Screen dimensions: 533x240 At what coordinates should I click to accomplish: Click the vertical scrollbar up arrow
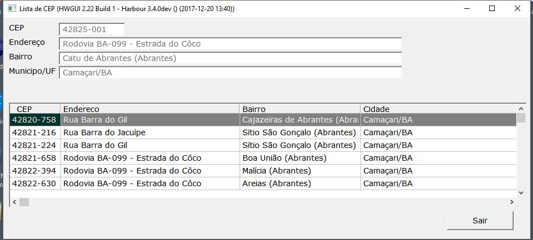(521, 109)
